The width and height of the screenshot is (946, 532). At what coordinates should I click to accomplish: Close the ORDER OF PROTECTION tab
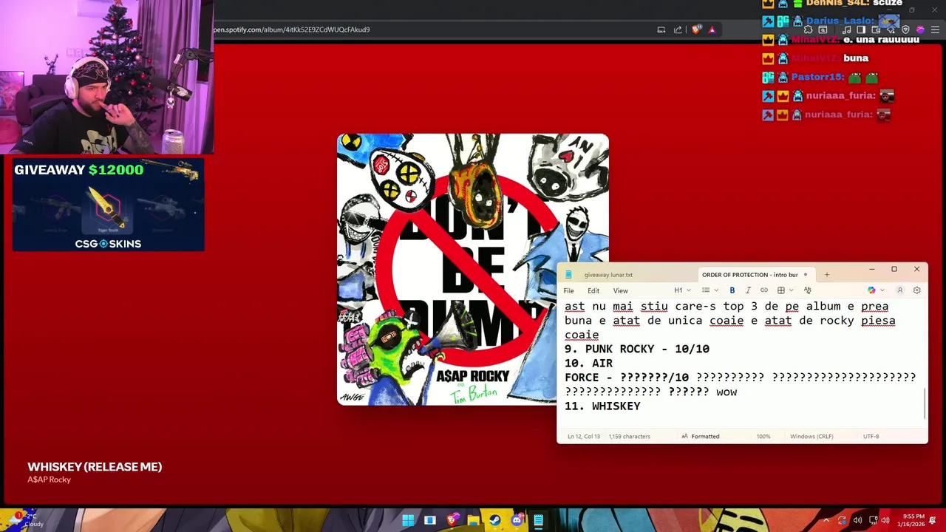point(806,275)
